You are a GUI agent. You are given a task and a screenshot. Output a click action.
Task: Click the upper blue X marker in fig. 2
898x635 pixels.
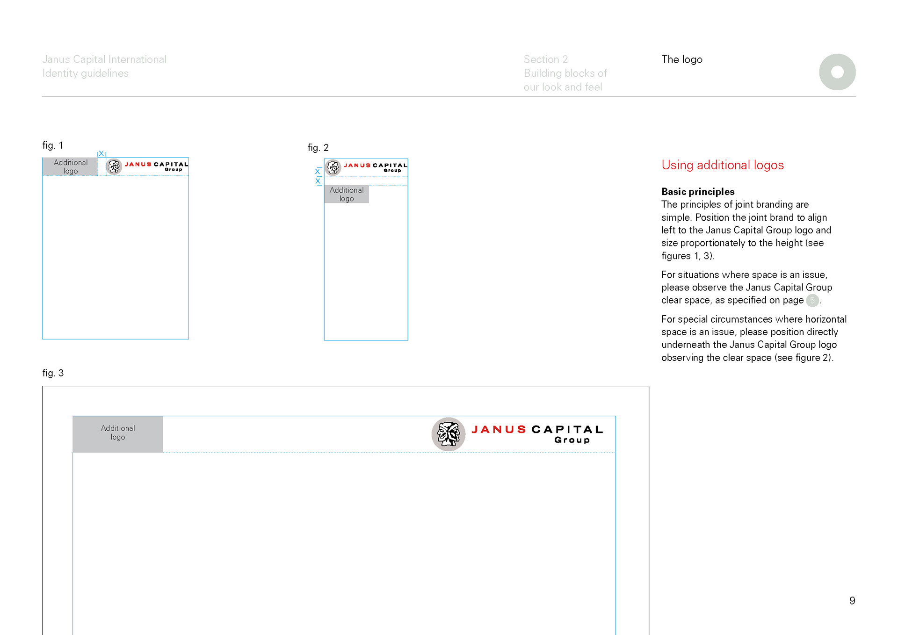coord(318,172)
